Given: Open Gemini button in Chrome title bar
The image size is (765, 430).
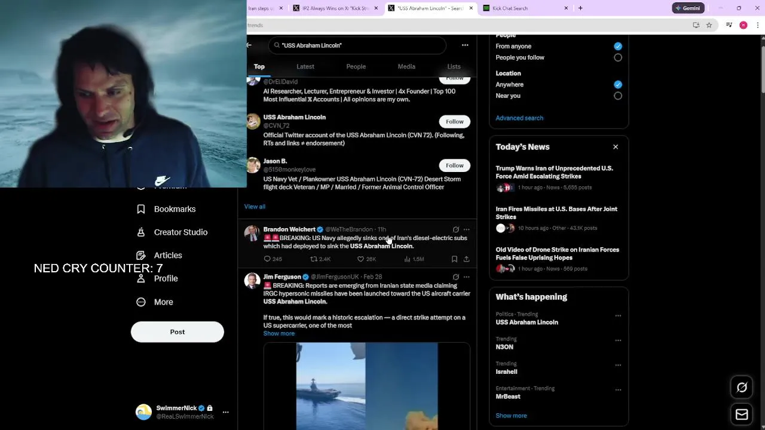Looking at the screenshot, I should [687, 8].
